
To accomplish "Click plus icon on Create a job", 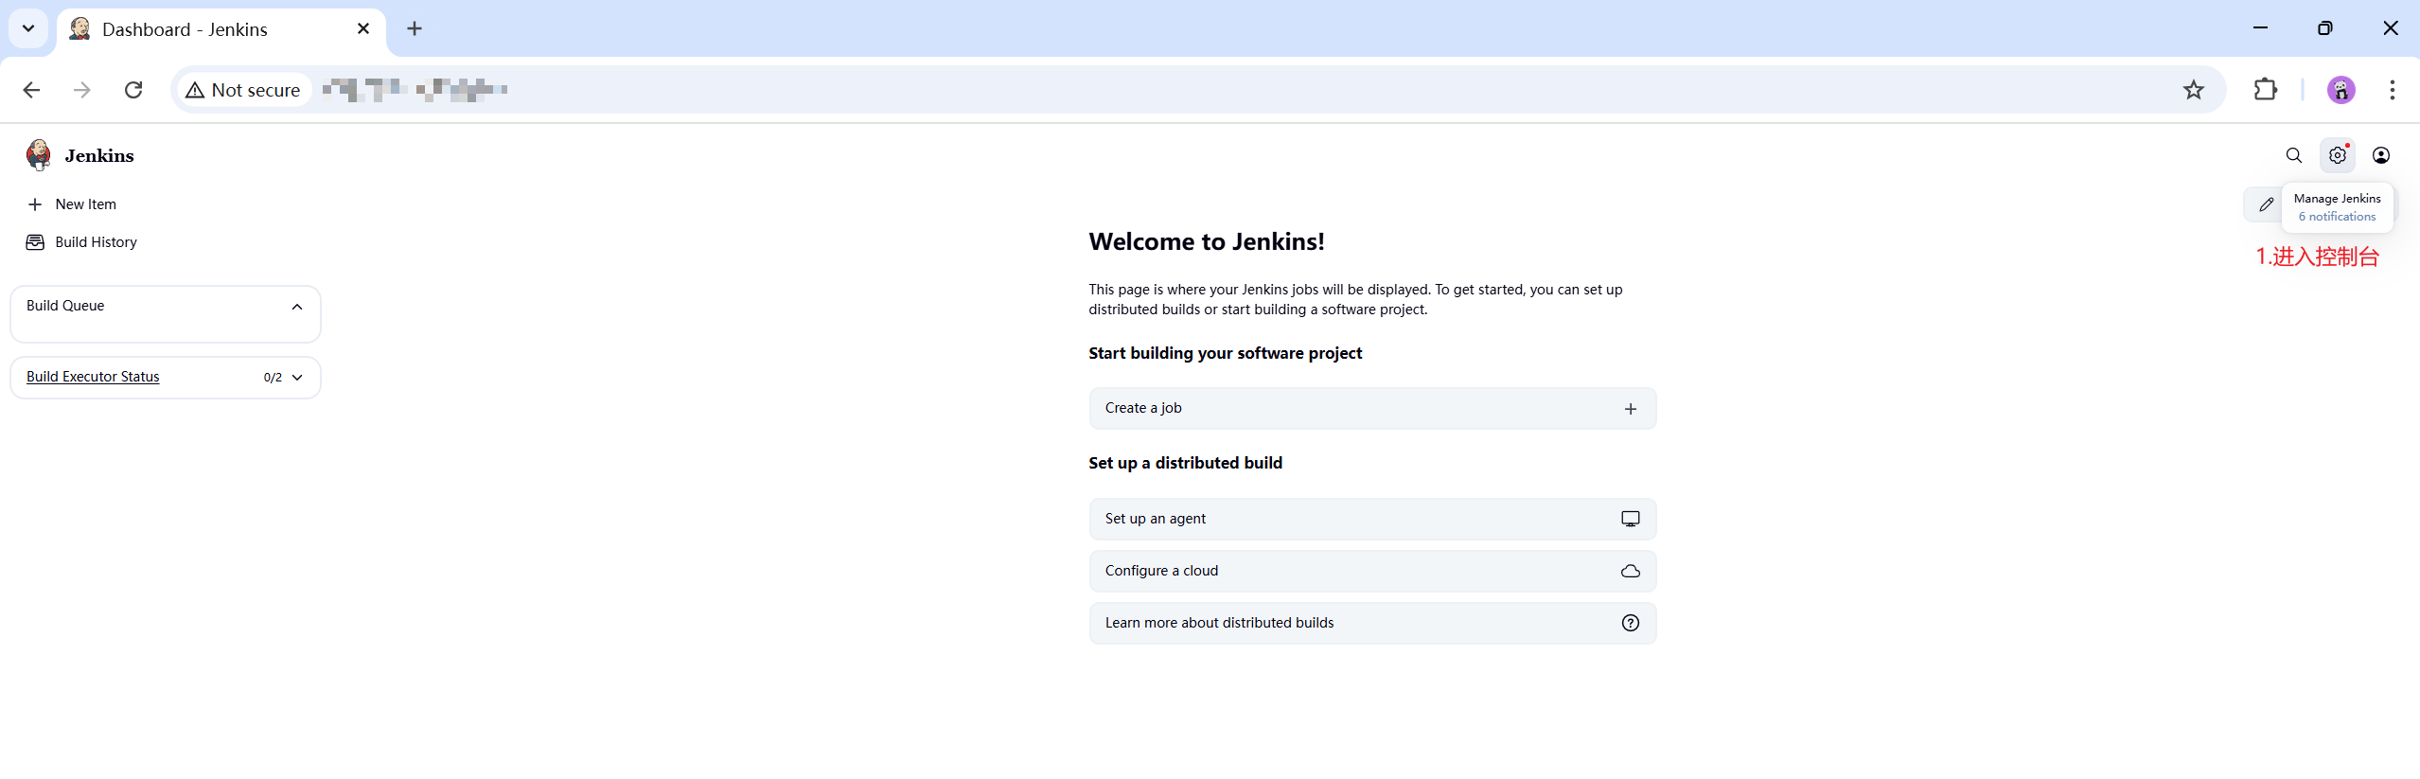I will click(x=1630, y=409).
